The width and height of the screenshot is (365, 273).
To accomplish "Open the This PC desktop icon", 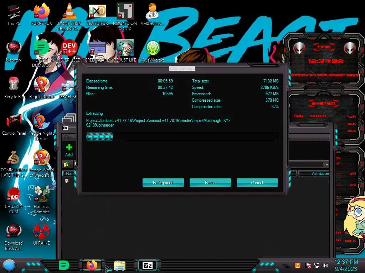I will (x=14, y=14).
